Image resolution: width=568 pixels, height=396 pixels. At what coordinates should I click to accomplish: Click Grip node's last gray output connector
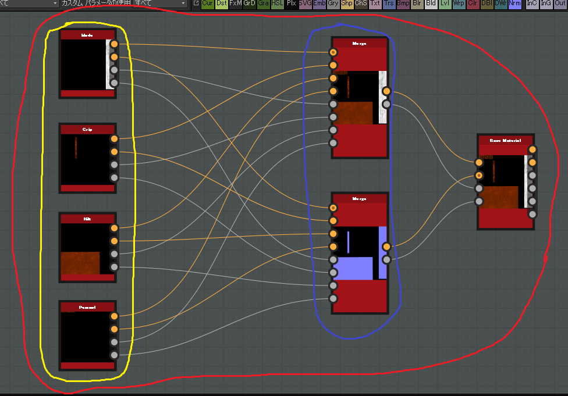click(x=114, y=178)
